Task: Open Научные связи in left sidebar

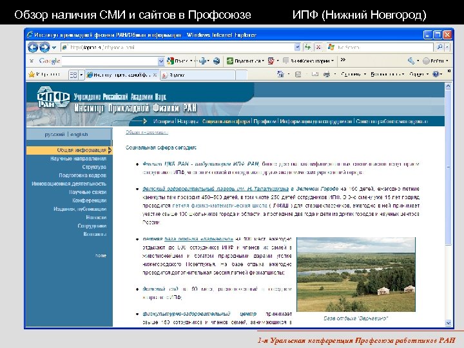Action: (88, 192)
